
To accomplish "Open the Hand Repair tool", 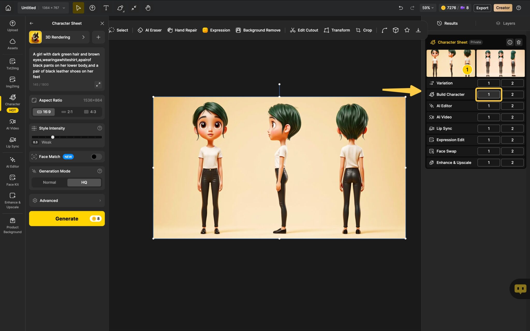I will 182,30.
